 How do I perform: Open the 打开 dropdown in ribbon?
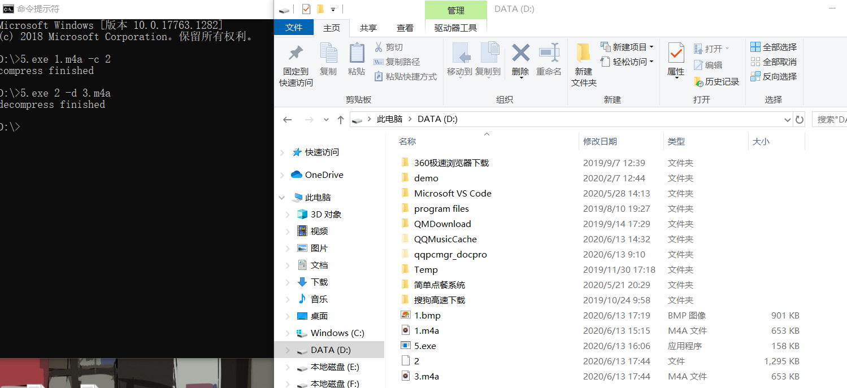[x=711, y=49]
